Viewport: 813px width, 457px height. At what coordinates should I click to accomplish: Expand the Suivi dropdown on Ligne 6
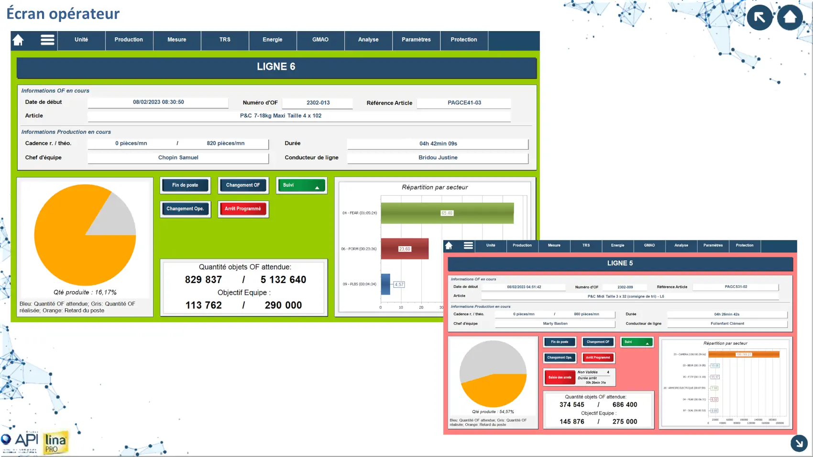pyautogui.click(x=302, y=185)
